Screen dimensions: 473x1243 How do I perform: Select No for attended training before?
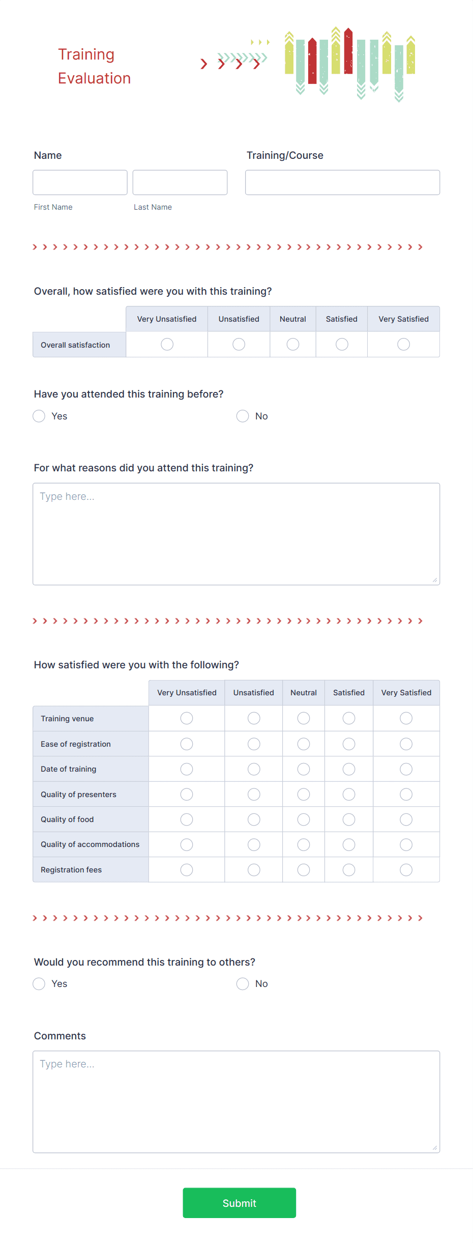[243, 416]
